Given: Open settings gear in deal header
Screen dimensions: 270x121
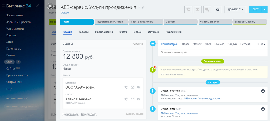Looking at the screenshot, I should tap(218, 9).
